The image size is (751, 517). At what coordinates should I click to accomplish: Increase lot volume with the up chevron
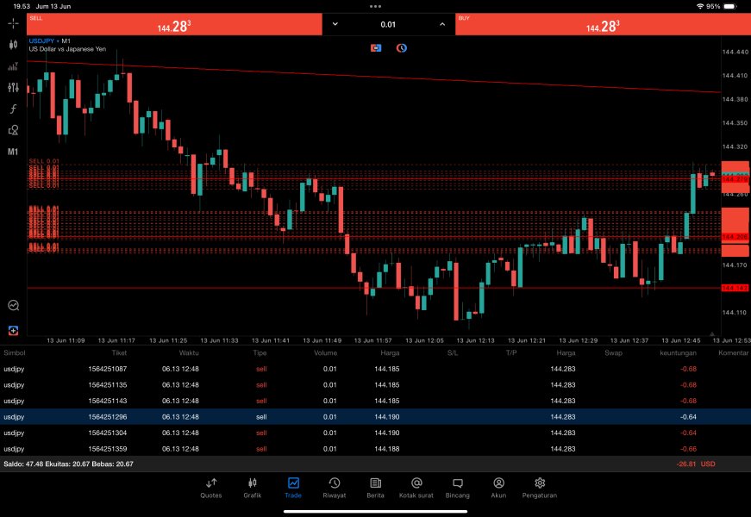(442, 24)
